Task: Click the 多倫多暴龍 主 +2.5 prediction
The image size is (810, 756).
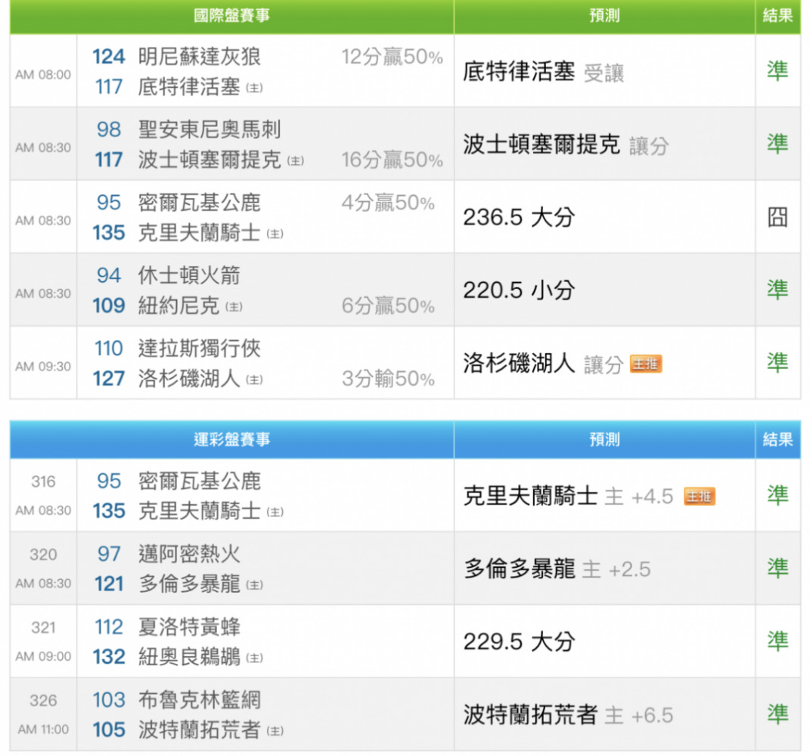Action: click(557, 569)
